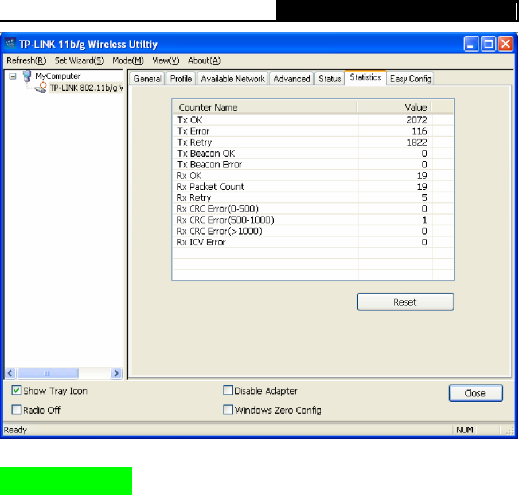The height and width of the screenshot is (495, 519).
Task: Collapse the MyComputer tree node
Action: point(13,76)
